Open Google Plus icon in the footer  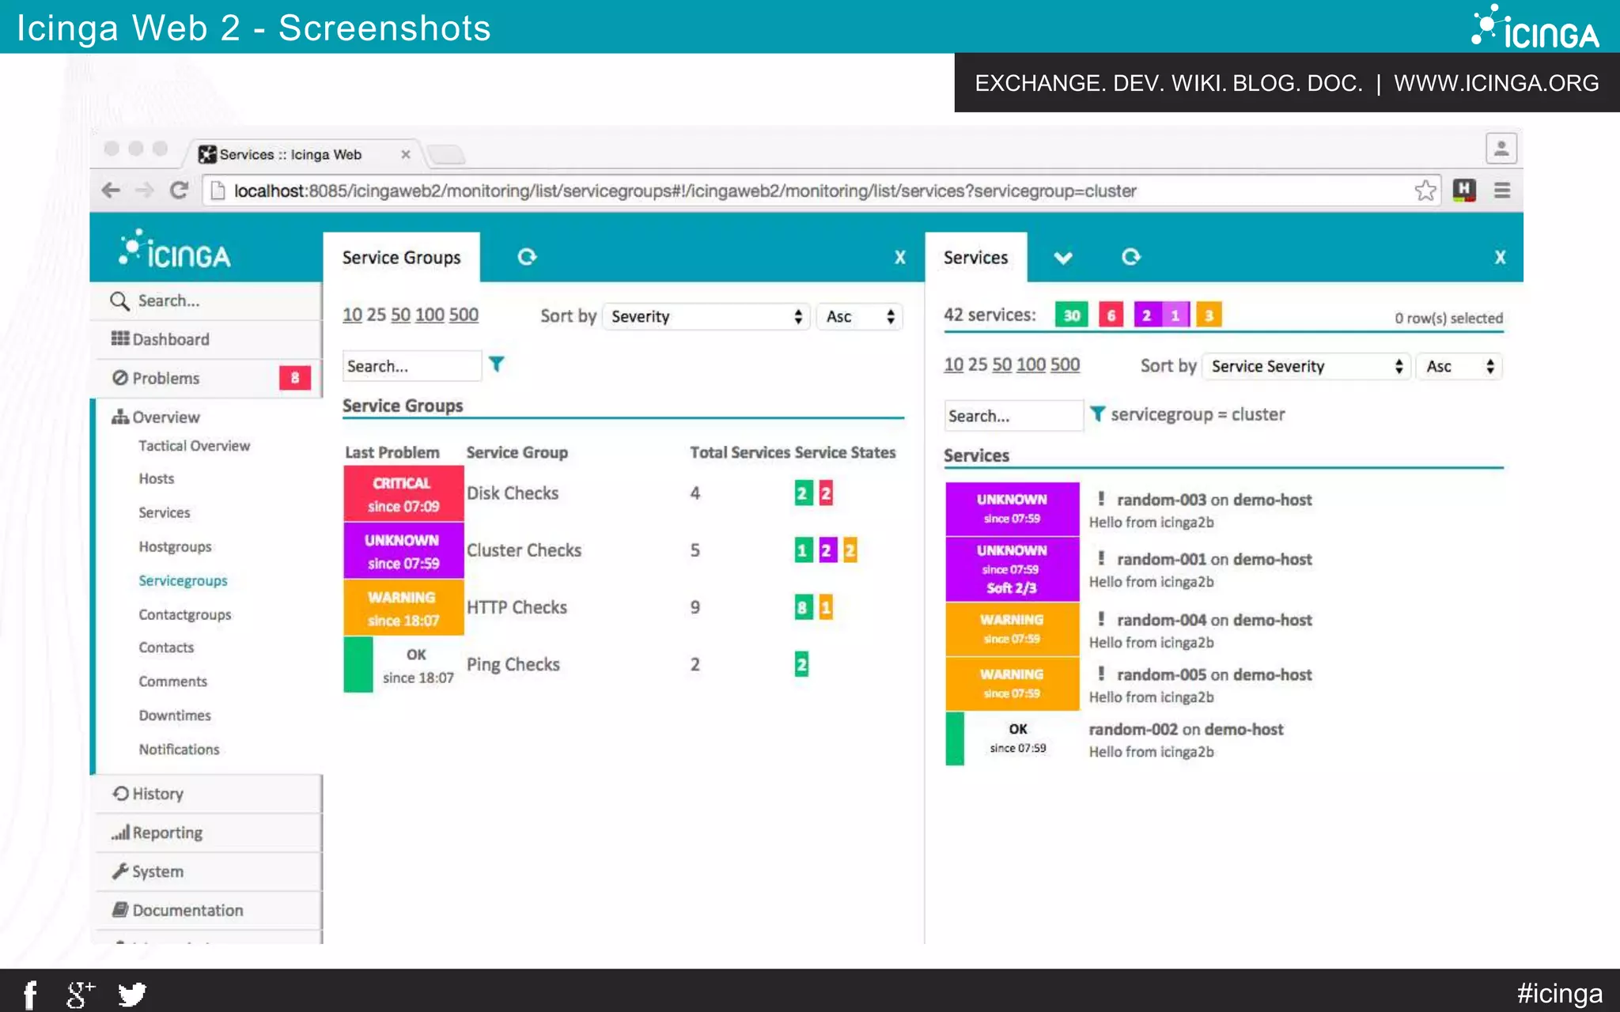pos(80,995)
